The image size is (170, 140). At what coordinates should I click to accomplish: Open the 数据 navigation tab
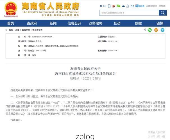pos(138,23)
